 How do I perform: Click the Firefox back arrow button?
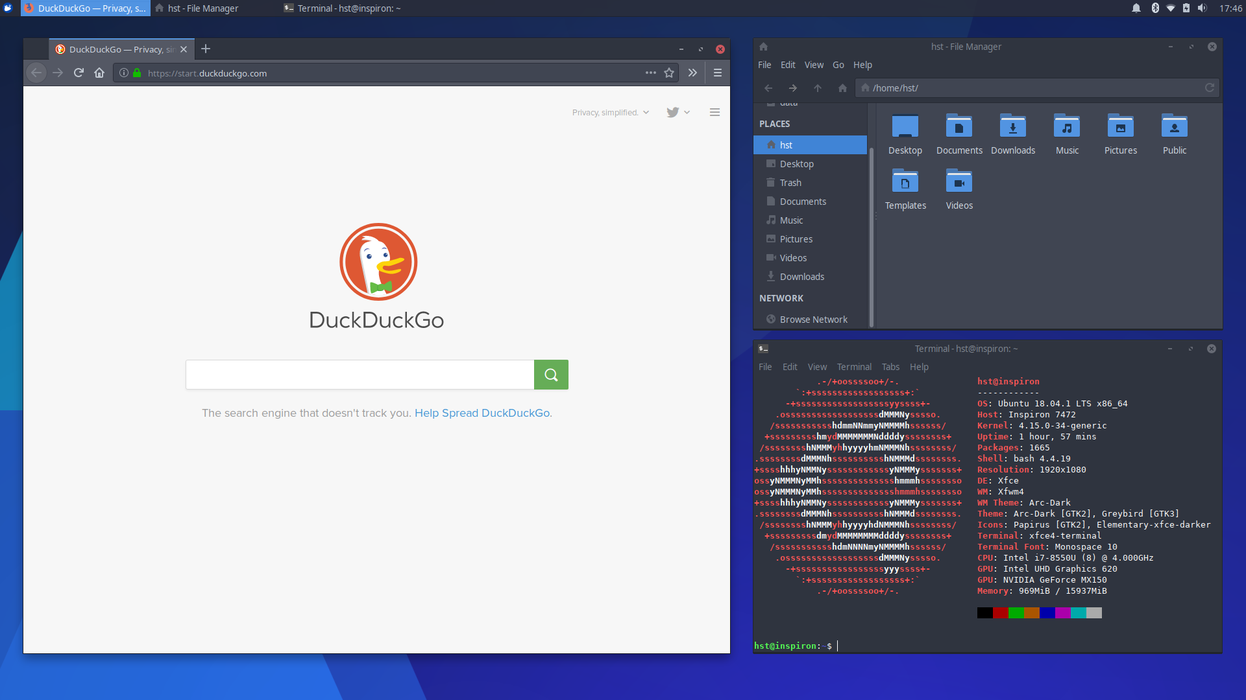[36, 73]
